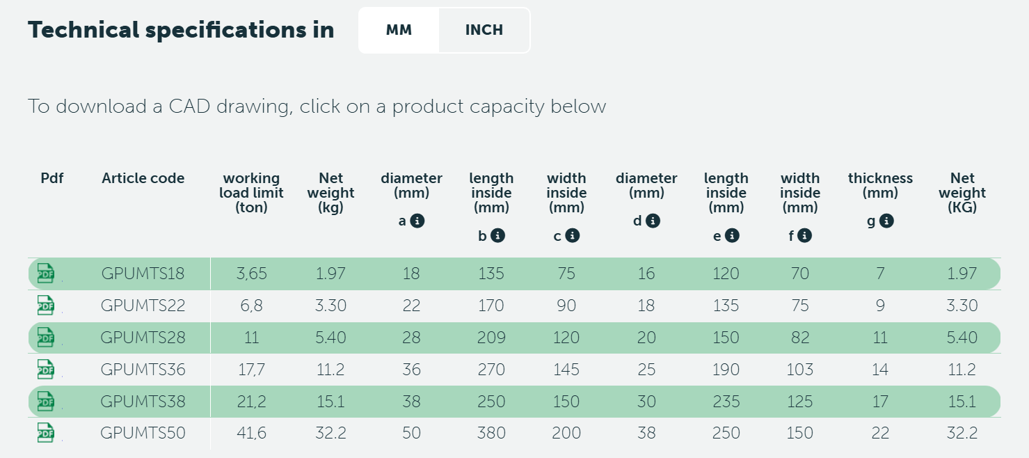Show info for length inside b
Screen dimensions: 1029x458
[x=497, y=235]
